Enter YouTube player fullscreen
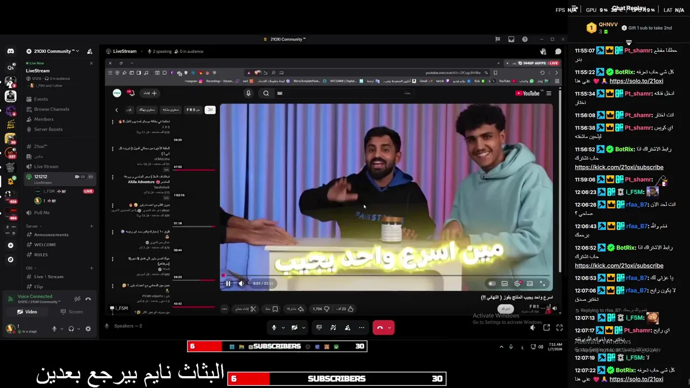The image size is (690, 388). 543,283
